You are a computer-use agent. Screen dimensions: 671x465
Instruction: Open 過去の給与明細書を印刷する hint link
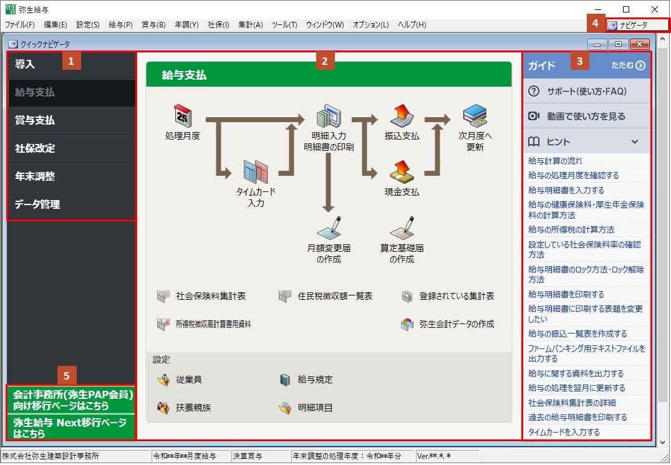pos(577,417)
